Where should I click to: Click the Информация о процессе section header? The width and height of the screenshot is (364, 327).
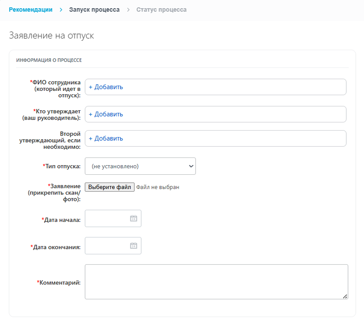tap(49, 60)
